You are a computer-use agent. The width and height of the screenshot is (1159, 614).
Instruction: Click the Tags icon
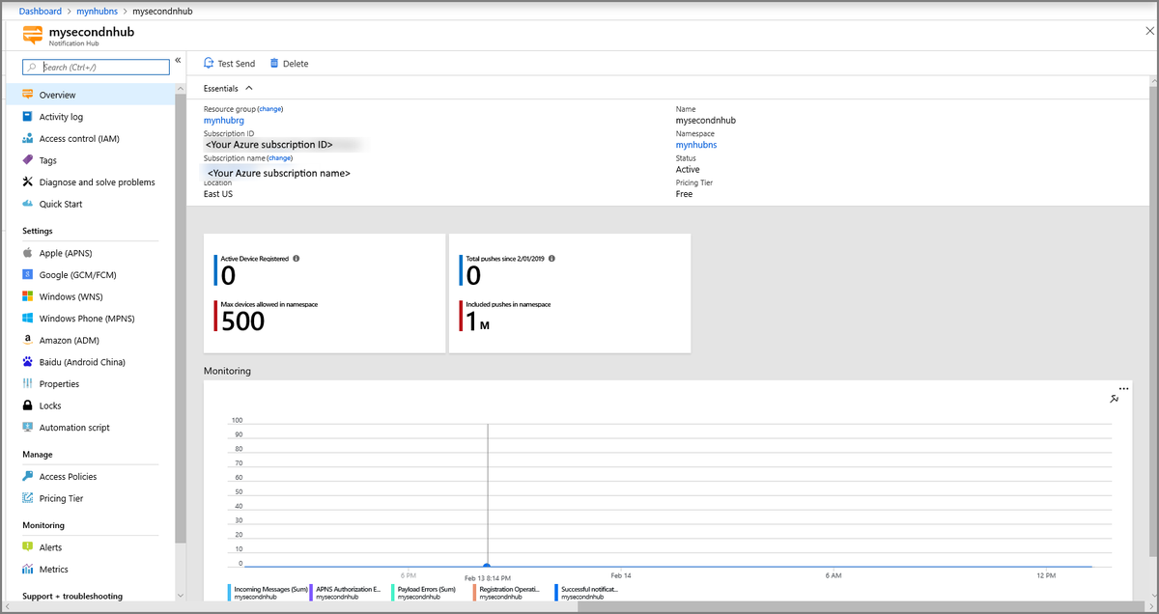click(28, 160)
